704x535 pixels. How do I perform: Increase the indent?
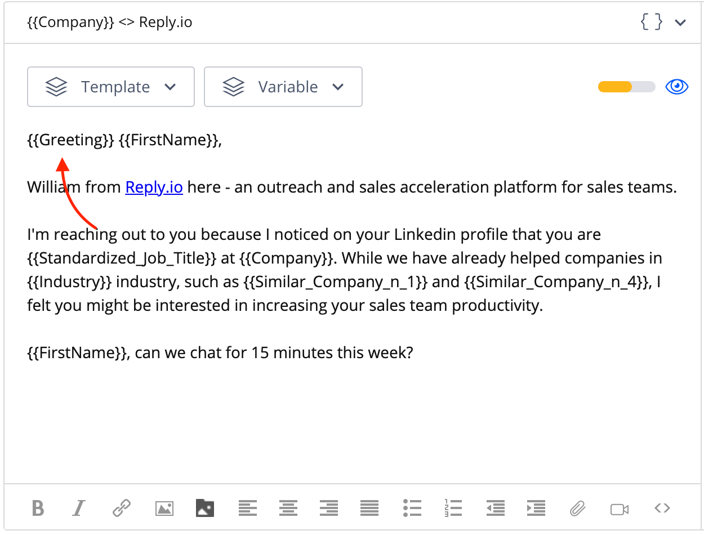pos(536,509)
